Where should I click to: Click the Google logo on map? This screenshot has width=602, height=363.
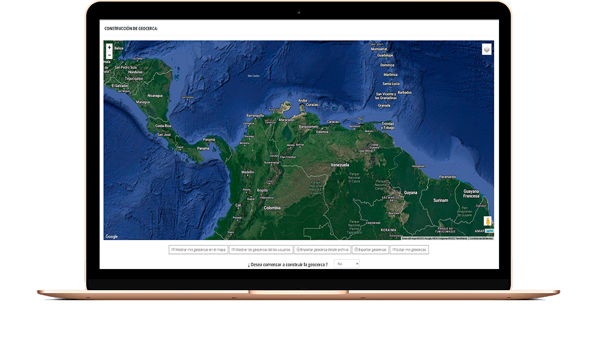click(x=112, y=237)
